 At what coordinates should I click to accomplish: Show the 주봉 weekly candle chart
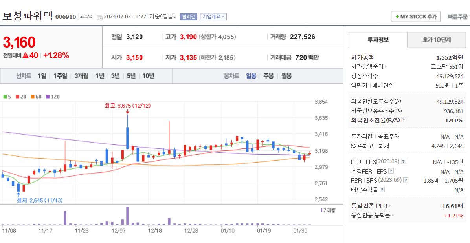point(268,76)
